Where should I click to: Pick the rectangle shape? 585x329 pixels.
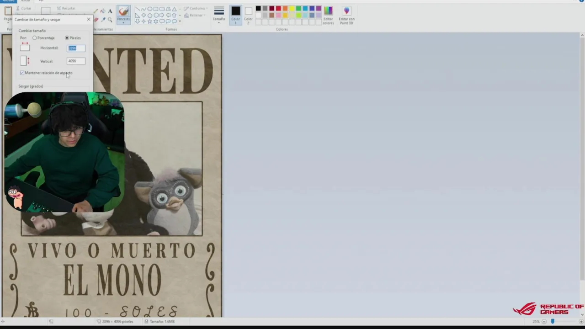(x=156, y=9)
